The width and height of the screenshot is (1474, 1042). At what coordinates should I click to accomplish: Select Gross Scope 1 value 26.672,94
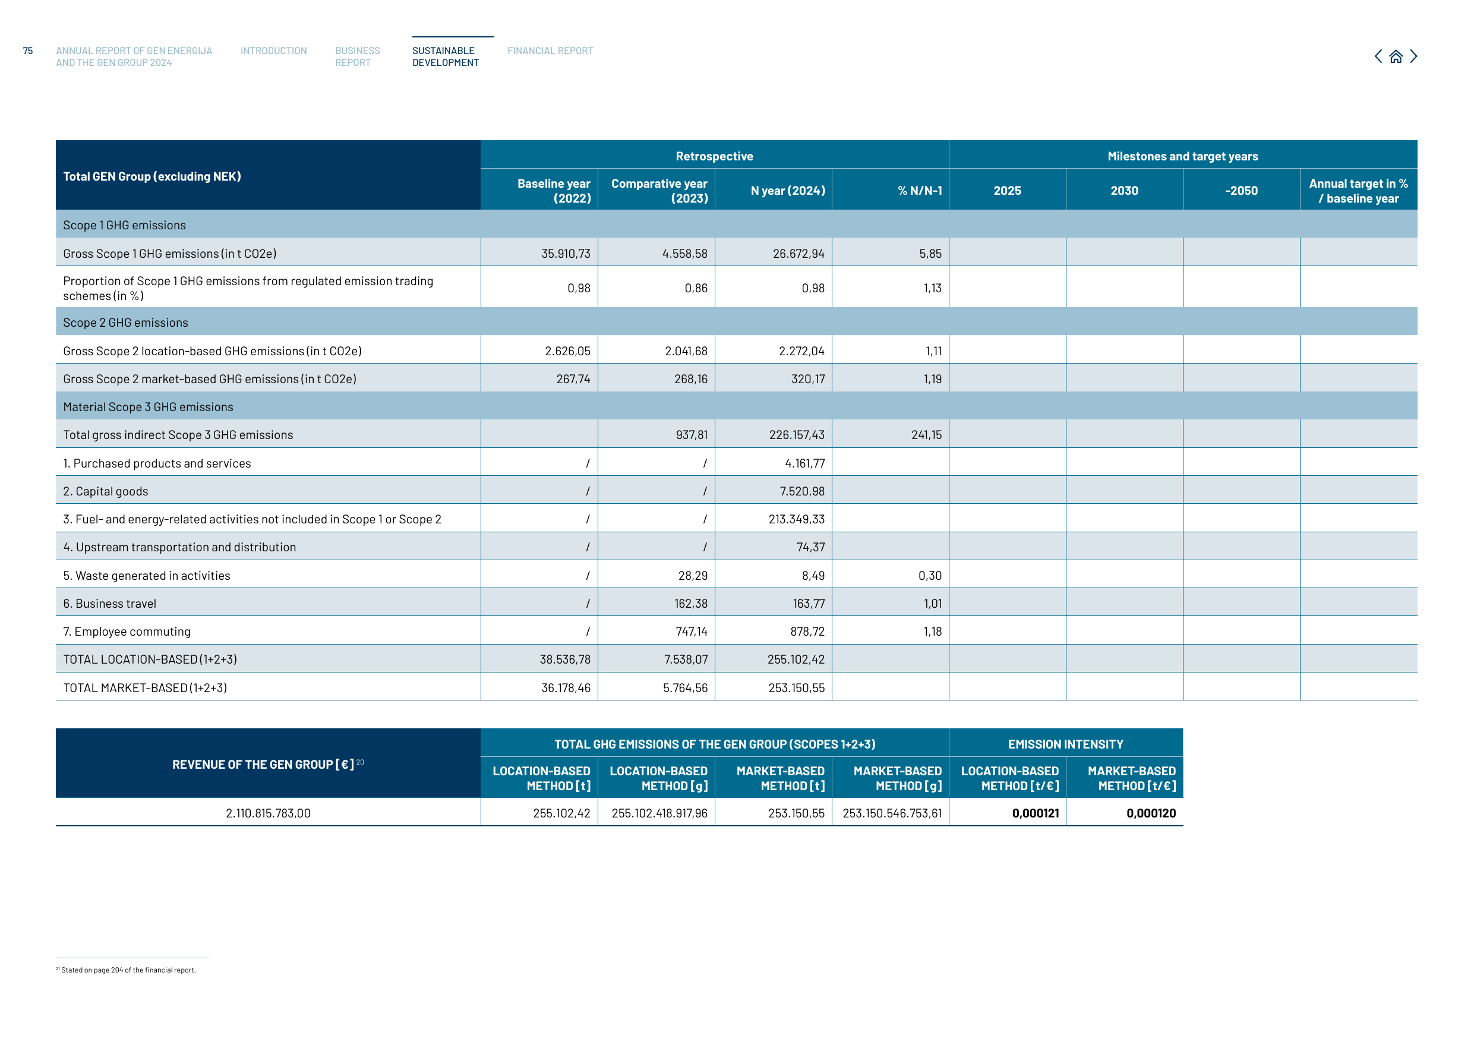[x=798, y=254]
